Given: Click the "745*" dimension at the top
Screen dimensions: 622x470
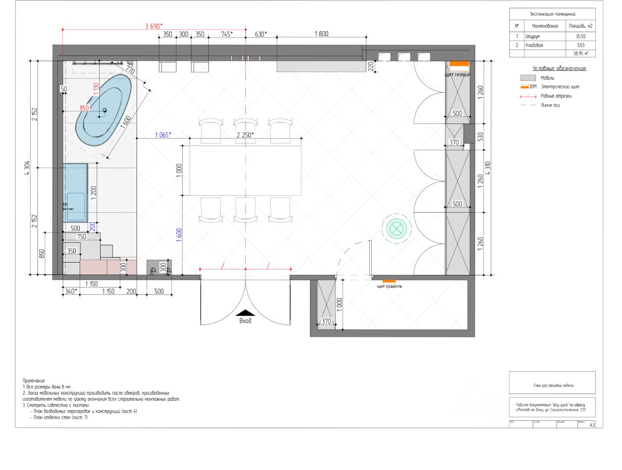Looking at the screenshot, I should point(226,34).
